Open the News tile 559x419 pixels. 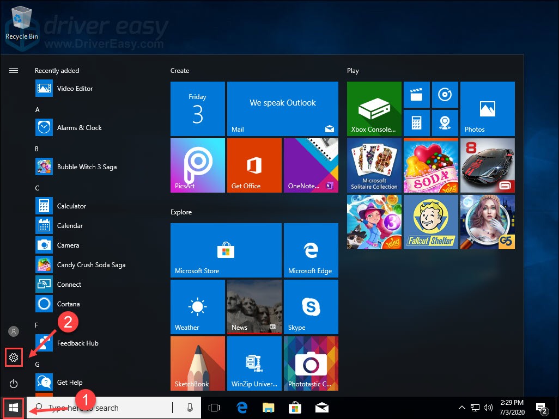(254, 307)
